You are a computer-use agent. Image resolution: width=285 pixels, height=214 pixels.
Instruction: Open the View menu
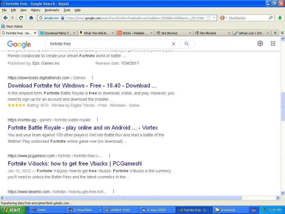click(23, 10)
